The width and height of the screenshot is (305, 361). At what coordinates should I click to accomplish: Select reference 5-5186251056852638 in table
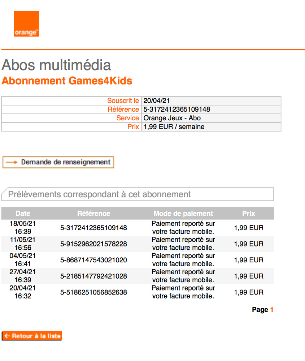pos(93,292)
